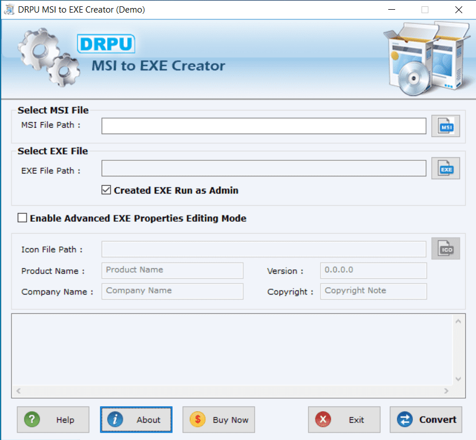
Task: Start conversion with Convert button
Action: coord(426,420)
